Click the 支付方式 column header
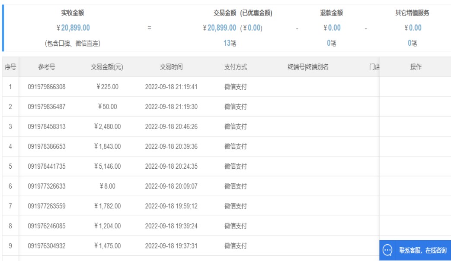451x261 pixels. pyautogui.click(x=235, y=67)
